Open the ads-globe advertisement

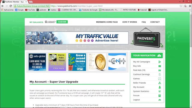click(37, 62)
